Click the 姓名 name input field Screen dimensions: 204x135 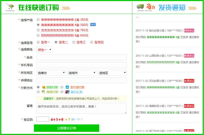[82, 57]
